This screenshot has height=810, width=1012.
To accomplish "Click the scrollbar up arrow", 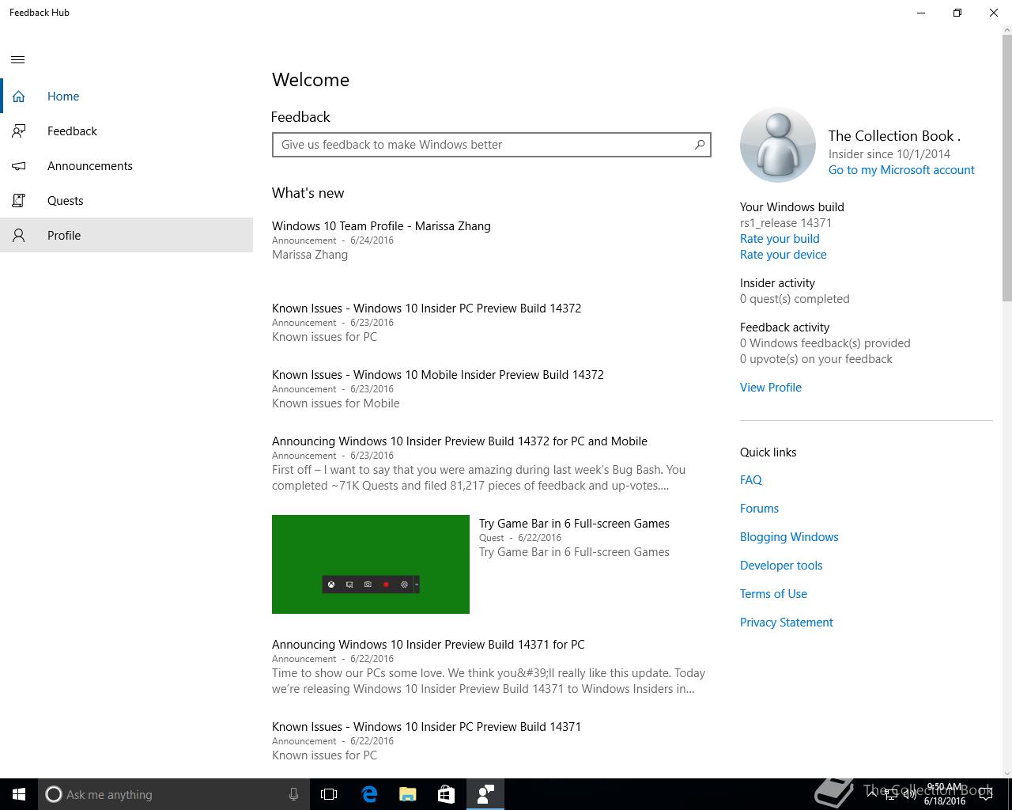I will [x=1006, y=30].
